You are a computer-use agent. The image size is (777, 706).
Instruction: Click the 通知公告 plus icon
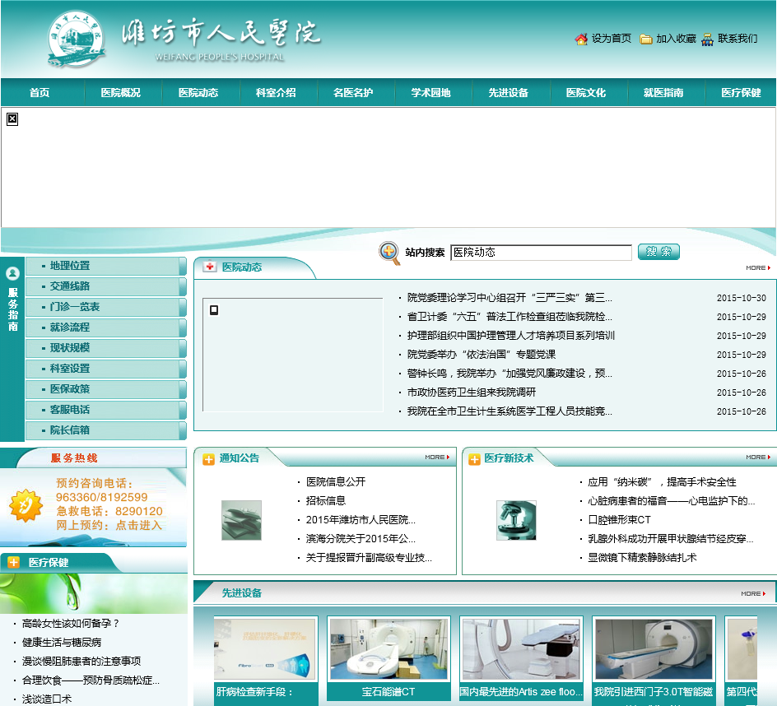click(208, 459)
